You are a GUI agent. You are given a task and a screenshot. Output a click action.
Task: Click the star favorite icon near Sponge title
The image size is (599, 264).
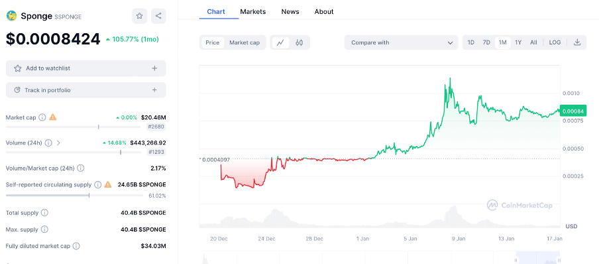coord(139,16)
